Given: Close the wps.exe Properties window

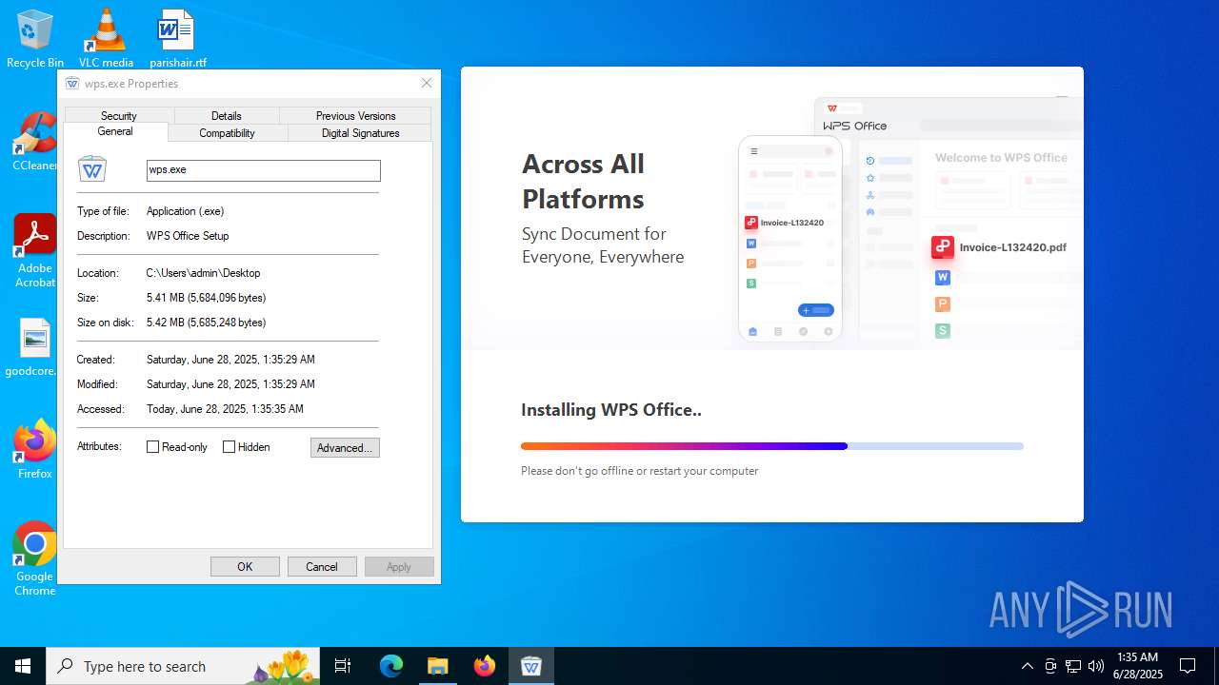Looking at the screenshot, I should click(x=427, y=84).
